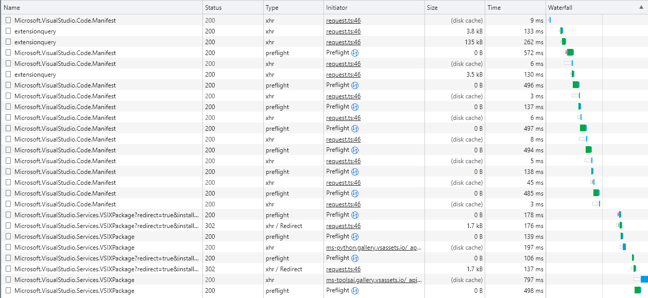This screenshot has height=298, width=648.
Task: Check the checkbox on the first Microsoft.VisualStudio.Code.Manifest row
Action: coord(8,20)
